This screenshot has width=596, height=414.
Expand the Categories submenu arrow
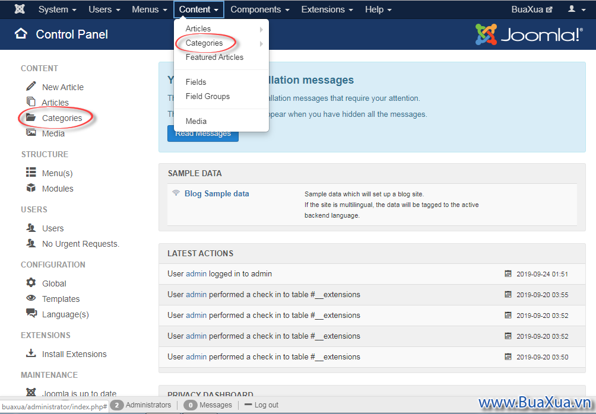(x=261, y=44)
